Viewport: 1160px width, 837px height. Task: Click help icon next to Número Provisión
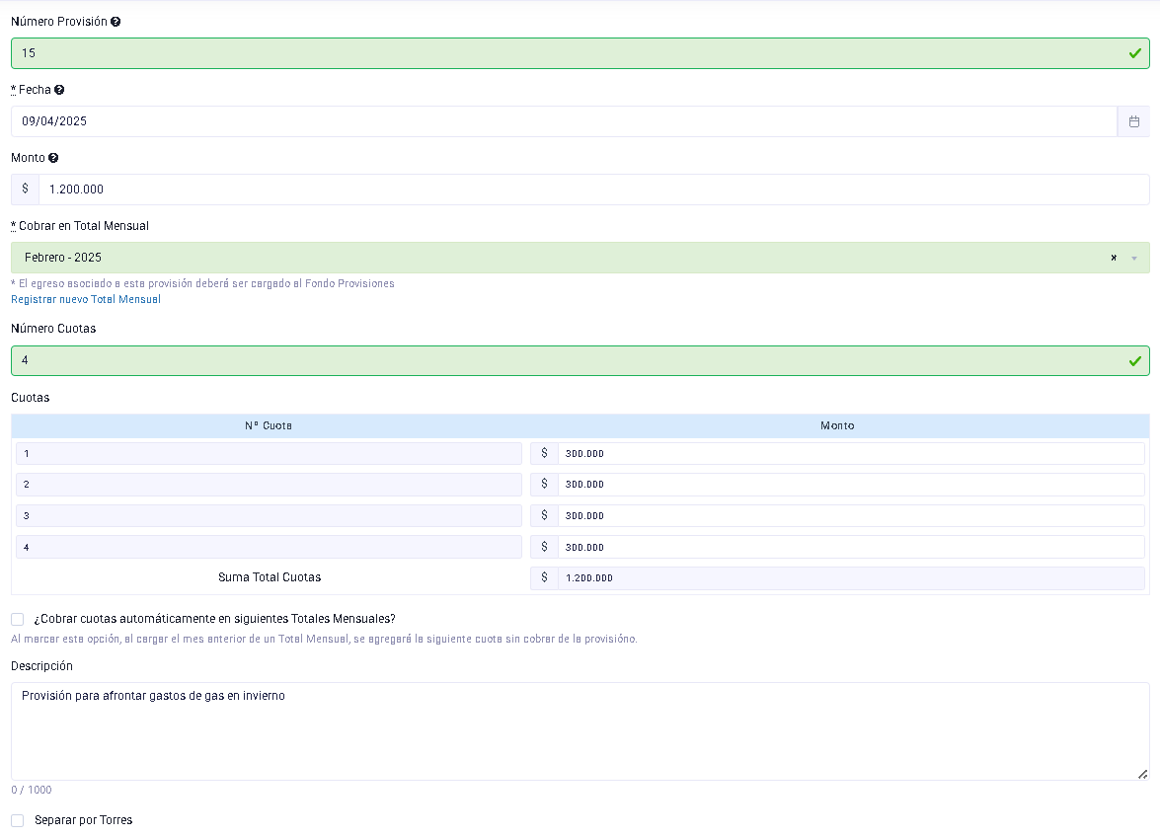click(x=116, y=22)
